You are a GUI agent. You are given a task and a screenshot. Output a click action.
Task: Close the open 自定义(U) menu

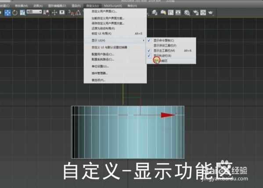tap(92, 6)
